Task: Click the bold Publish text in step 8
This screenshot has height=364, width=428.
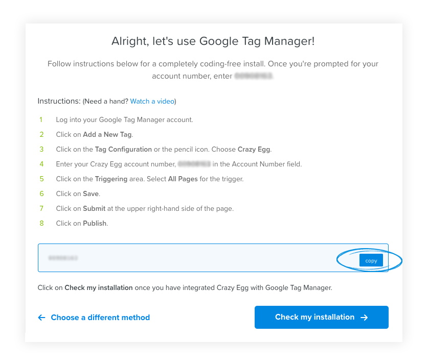Action: point(95,223)
